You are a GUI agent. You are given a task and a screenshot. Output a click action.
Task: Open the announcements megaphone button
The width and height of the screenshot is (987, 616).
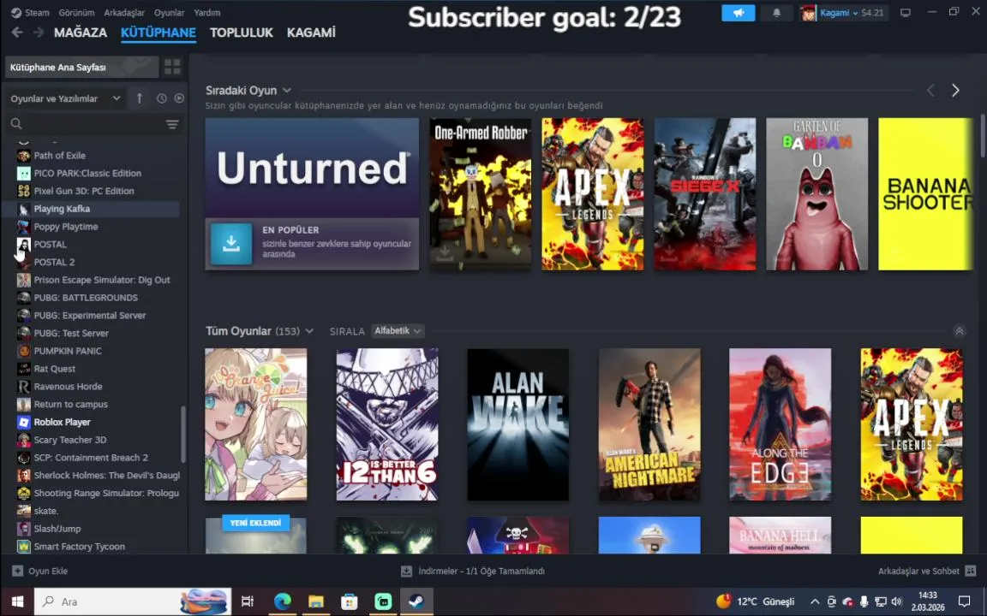click(738, 13)
